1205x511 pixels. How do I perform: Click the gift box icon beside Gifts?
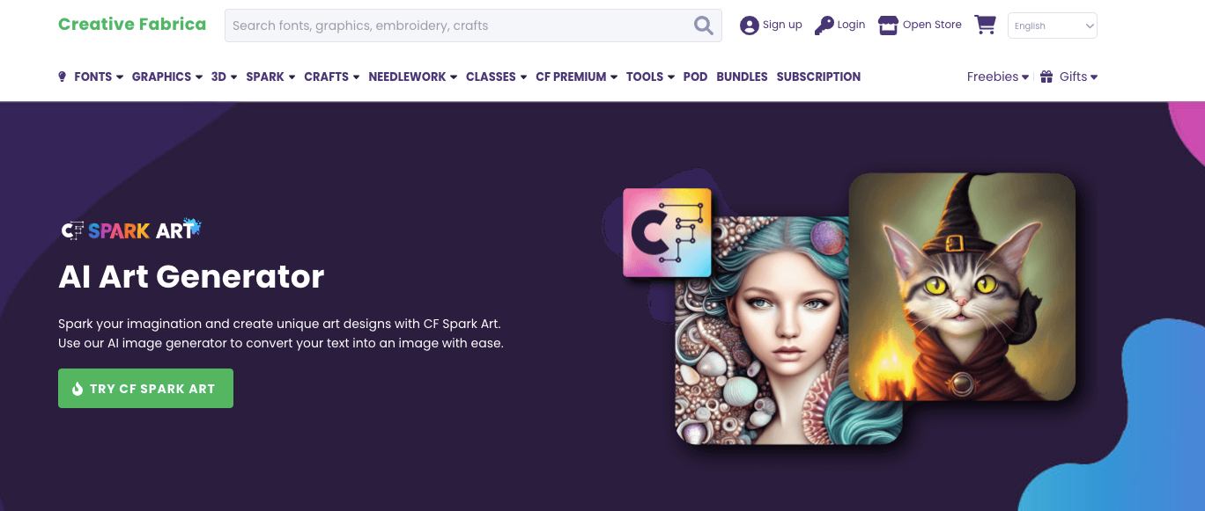pos(1046,77)
